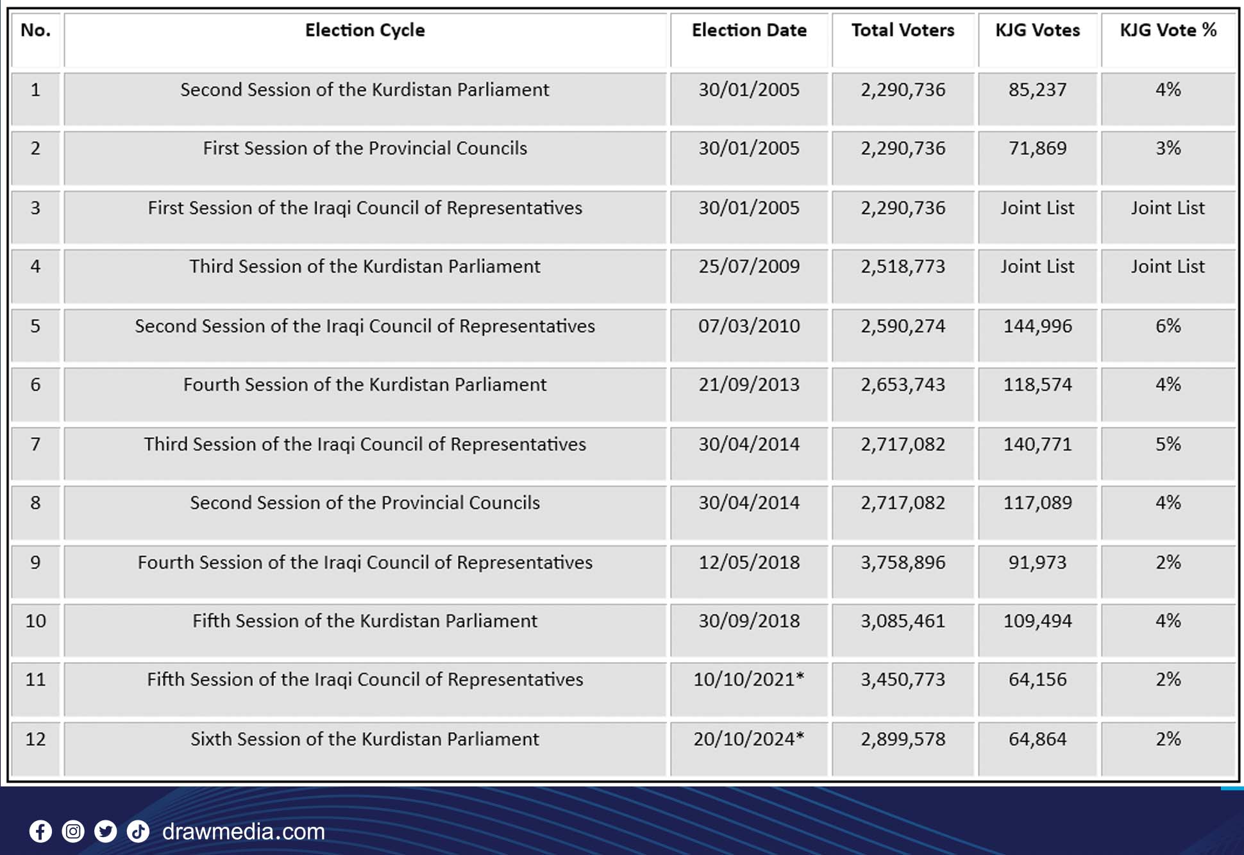The width and height of the screenshot is (1244, 855).
Task: Select the Election Date column header
Action: pyautogui.click(x=749, y=30)
